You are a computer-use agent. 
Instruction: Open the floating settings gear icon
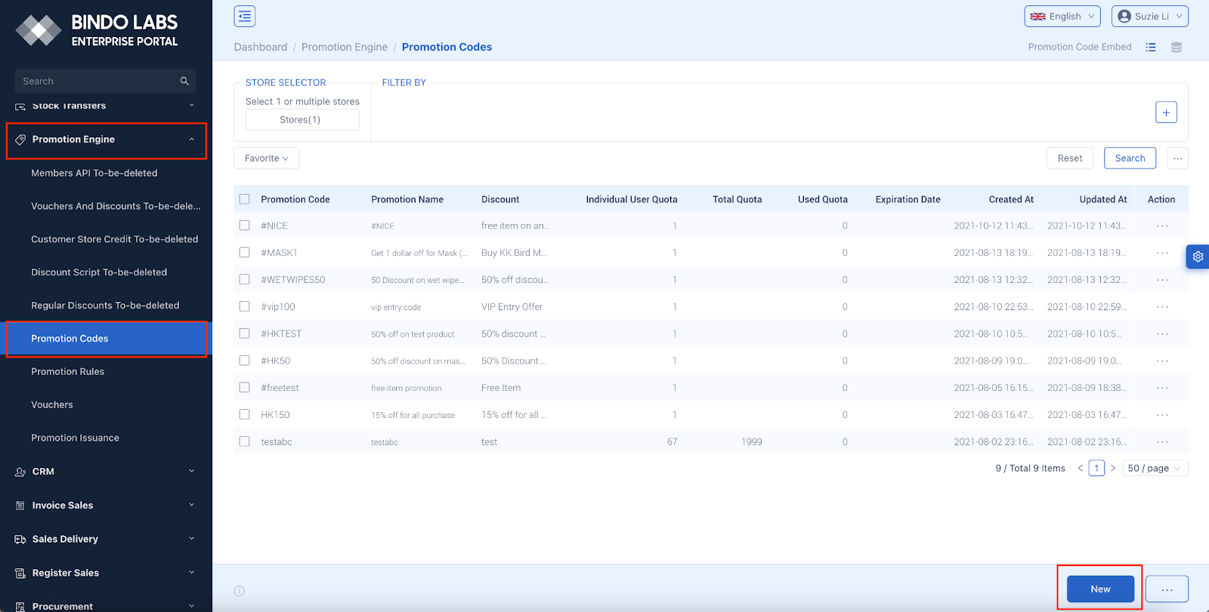point(1198,257)
